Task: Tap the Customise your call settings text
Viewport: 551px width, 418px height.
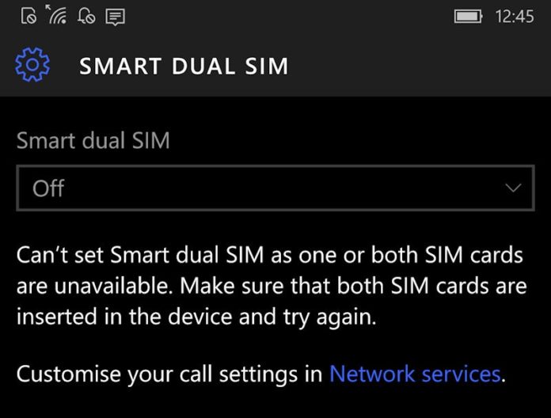Action: click(169, 374)
